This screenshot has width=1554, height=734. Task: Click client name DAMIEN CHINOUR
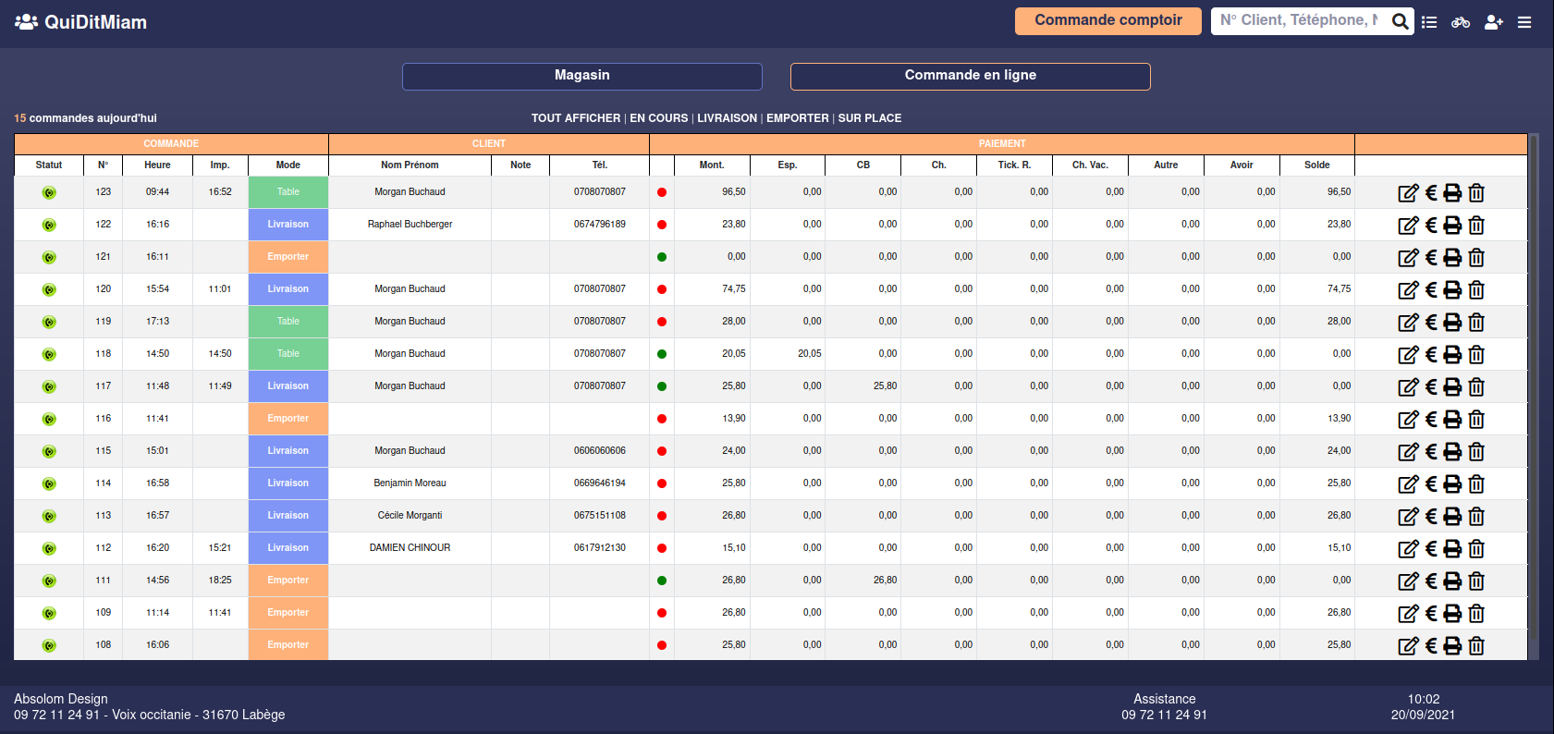pyautogui.click(x=410, y=548)
